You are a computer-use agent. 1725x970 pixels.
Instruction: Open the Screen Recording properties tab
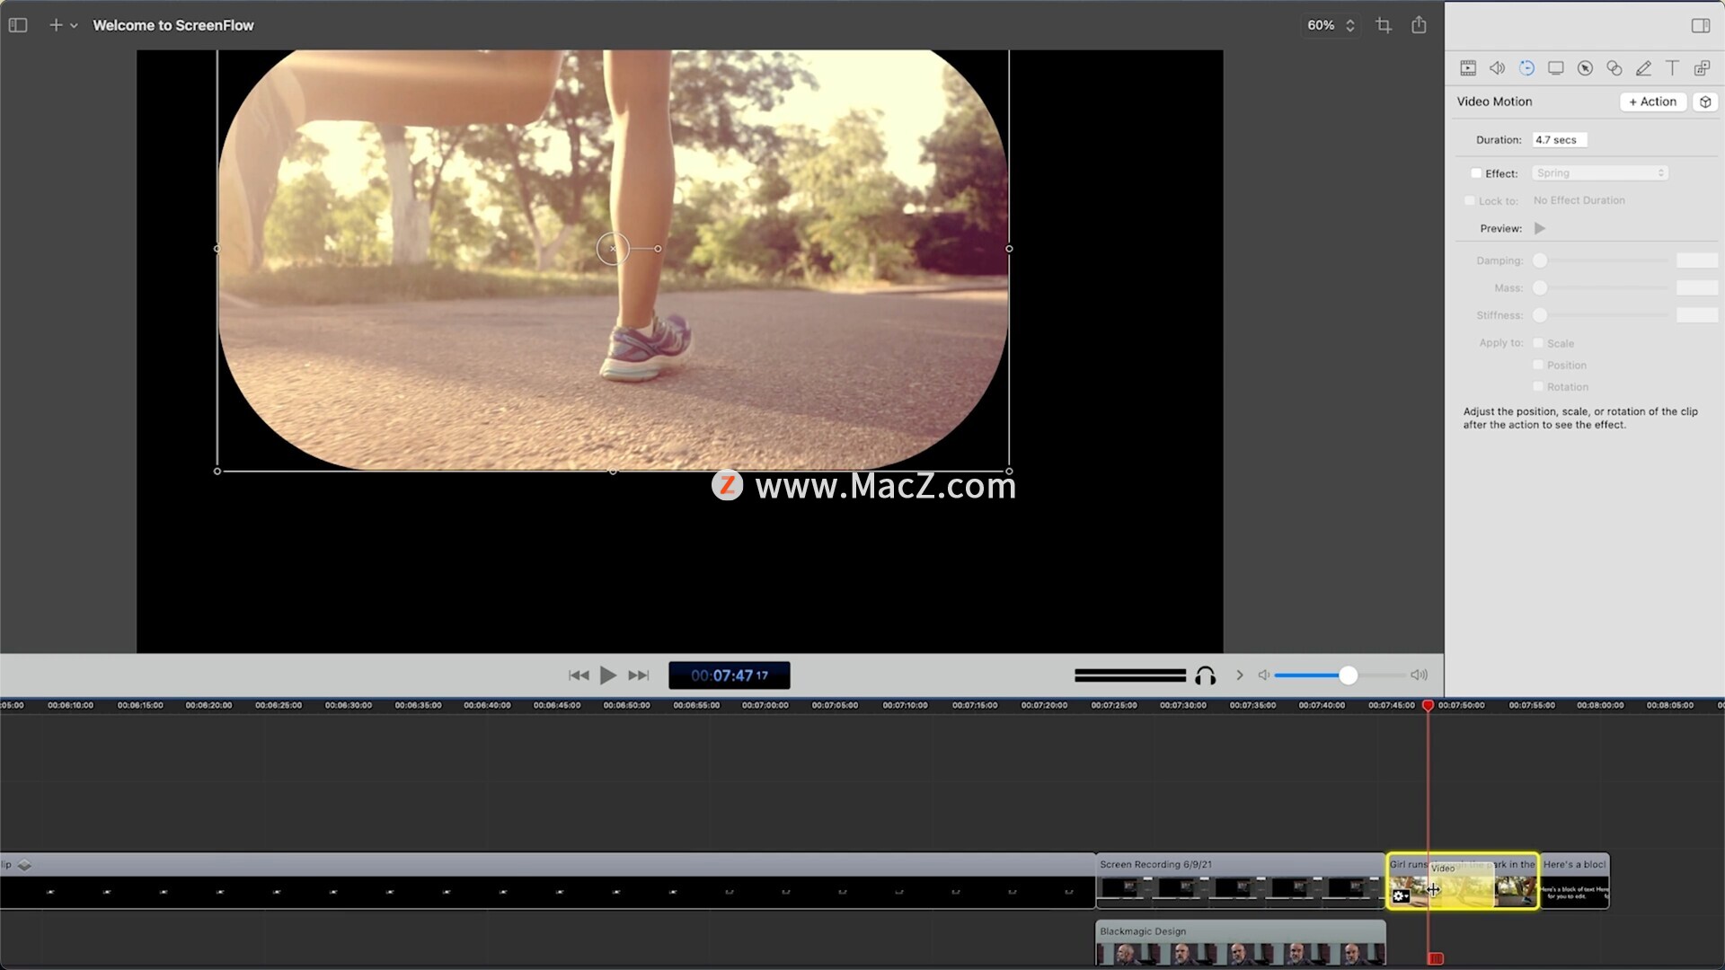(x=1556, y=68)
